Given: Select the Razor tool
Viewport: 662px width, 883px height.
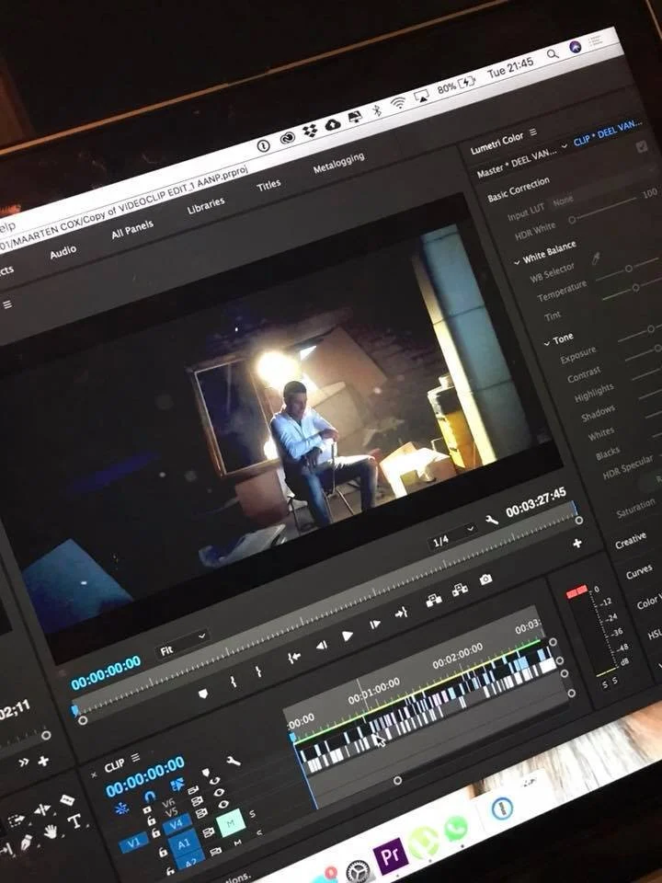Looking at the screenshot, I should 67,800.
